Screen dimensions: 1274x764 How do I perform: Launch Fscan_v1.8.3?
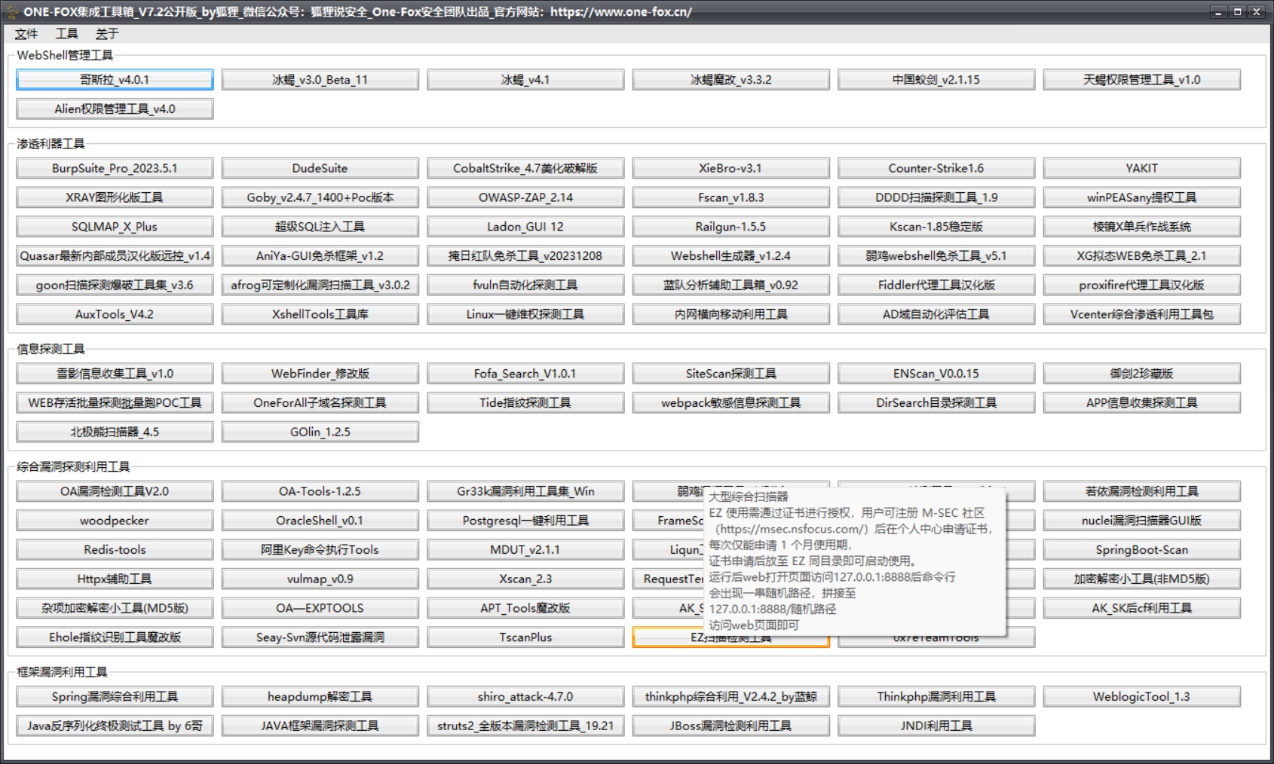point(731,197)
